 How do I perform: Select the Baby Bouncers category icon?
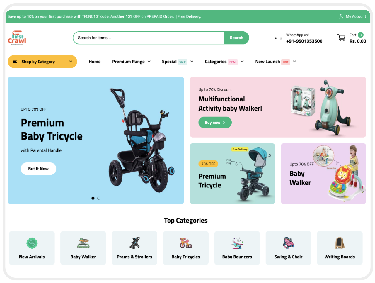[237, 243]
